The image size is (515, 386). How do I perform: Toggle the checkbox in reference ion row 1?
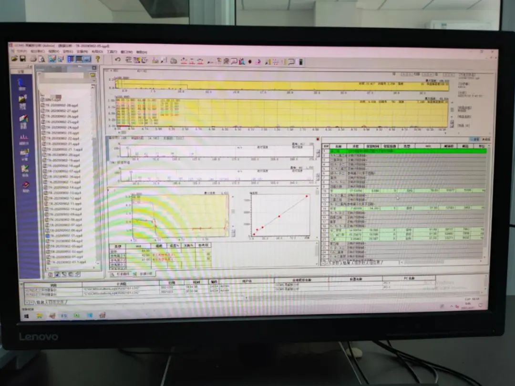208,254
